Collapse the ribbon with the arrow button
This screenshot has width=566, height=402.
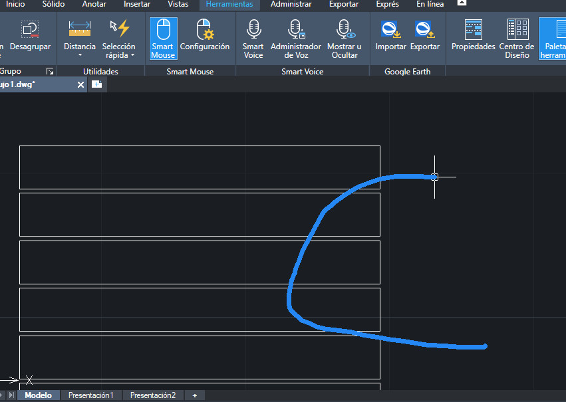click(462, 3)
